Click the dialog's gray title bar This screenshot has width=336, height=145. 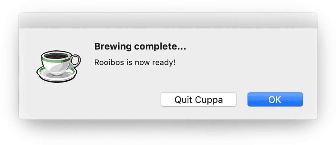[168, 20]
